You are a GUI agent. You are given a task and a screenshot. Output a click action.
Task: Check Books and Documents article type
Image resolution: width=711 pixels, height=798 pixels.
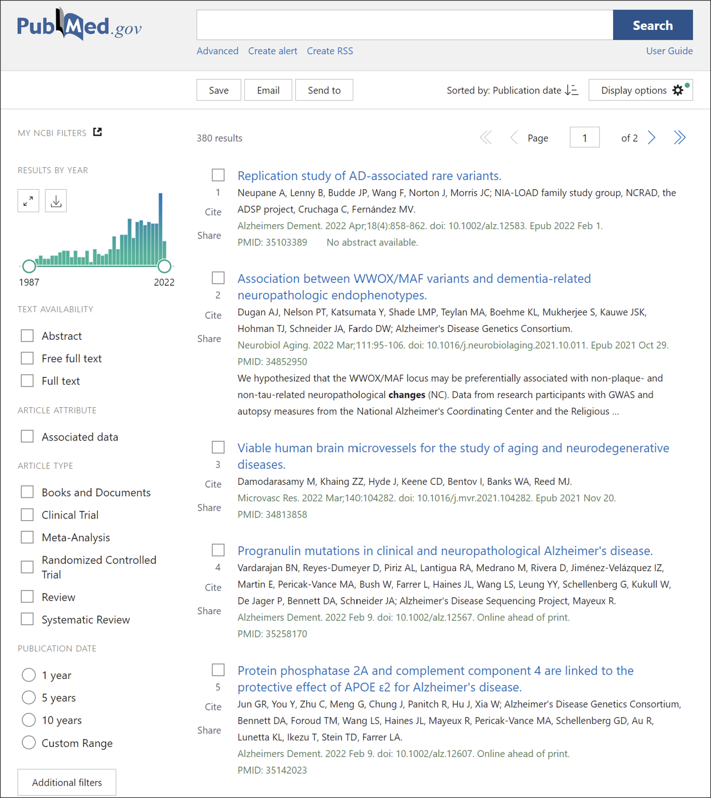[27, 493]
